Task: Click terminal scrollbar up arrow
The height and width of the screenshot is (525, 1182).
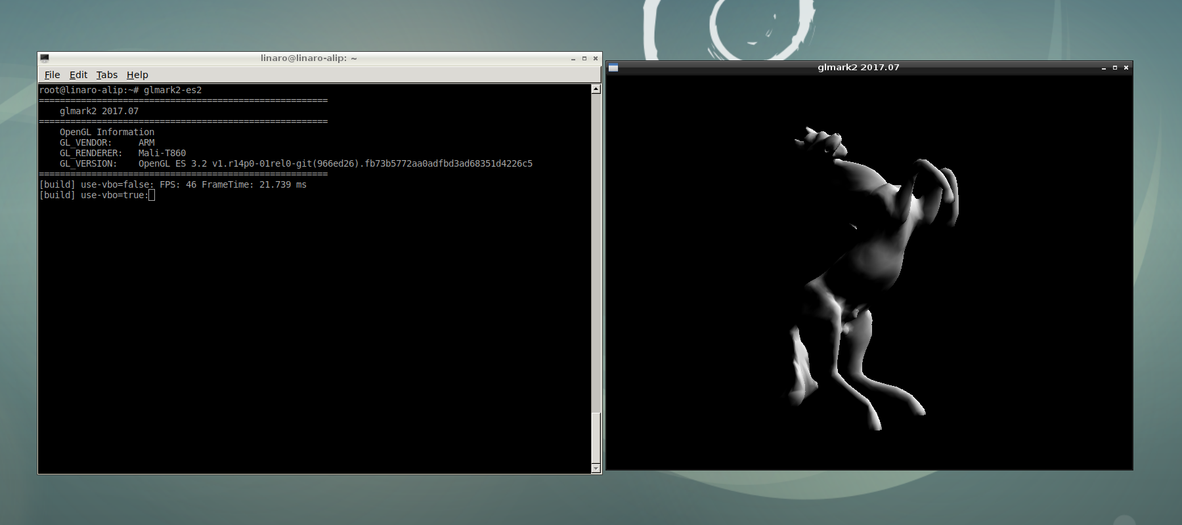Action: tap(596, 89)
